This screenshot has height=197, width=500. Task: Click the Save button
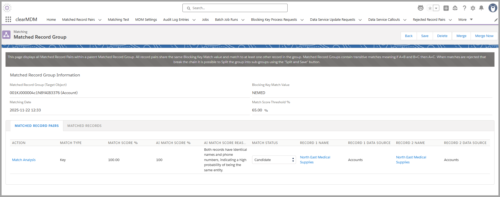click(x=425, y=36)
